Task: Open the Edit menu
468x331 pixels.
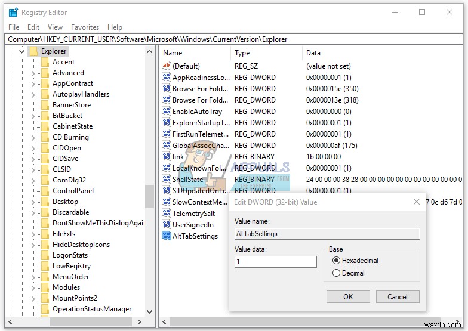Action: pyautogui.click(x=33, y=27)
